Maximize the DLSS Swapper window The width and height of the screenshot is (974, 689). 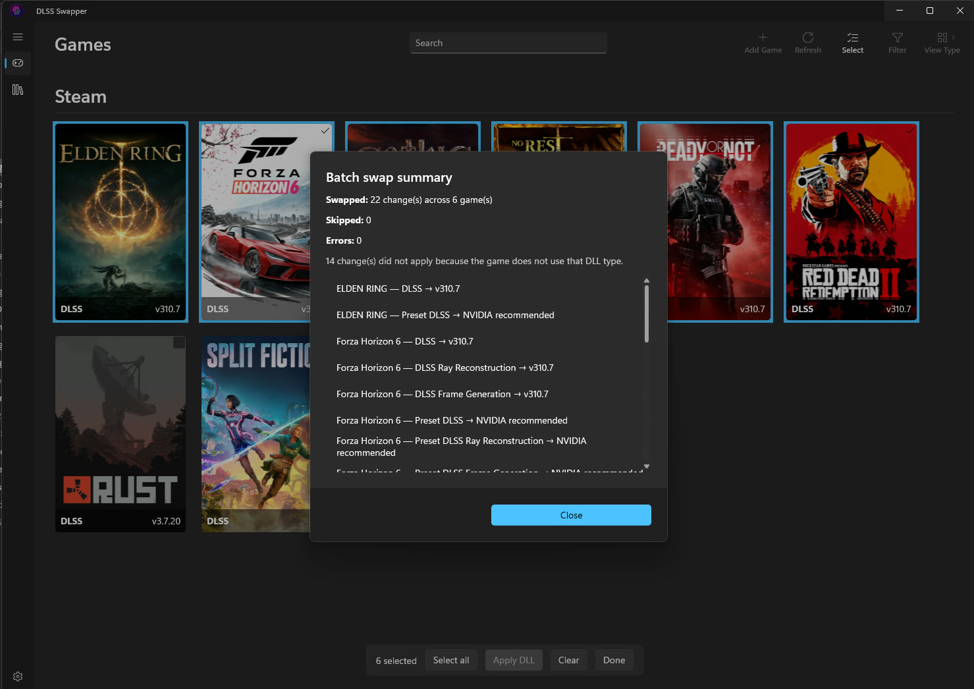click(929, 11)
